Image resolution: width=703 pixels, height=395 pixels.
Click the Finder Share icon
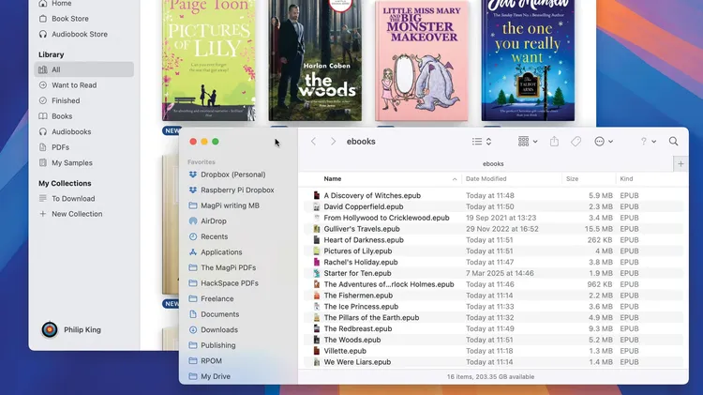point(554,142)
